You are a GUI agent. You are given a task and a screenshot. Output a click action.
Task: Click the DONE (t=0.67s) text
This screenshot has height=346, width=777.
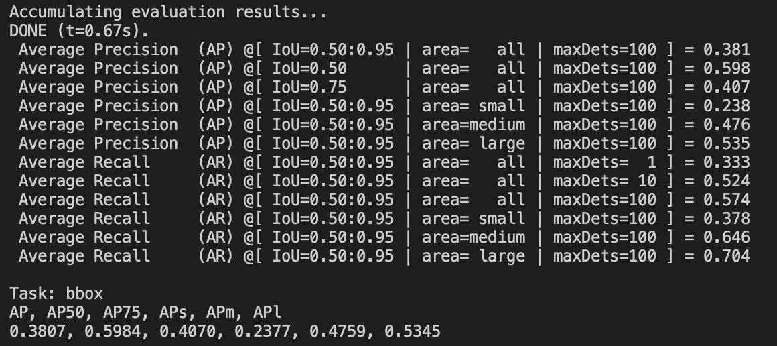point(79,31)
